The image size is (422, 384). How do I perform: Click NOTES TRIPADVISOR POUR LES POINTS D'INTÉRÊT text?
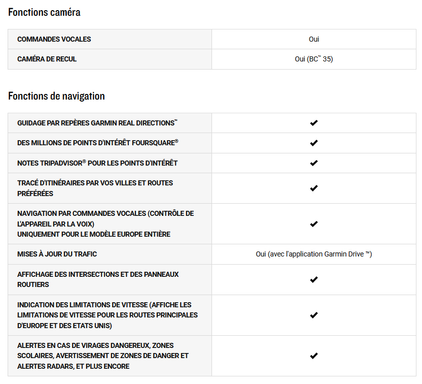tap(97, 163)
